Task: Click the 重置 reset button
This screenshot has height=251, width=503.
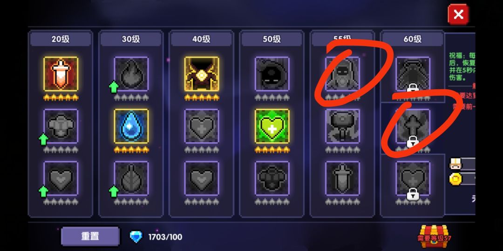Action: (x=90, y=236)
